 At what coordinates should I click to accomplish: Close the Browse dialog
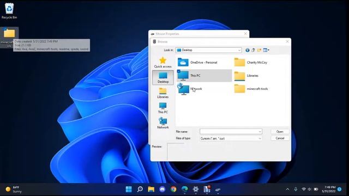pyautogui.click(x=287, y=41)
